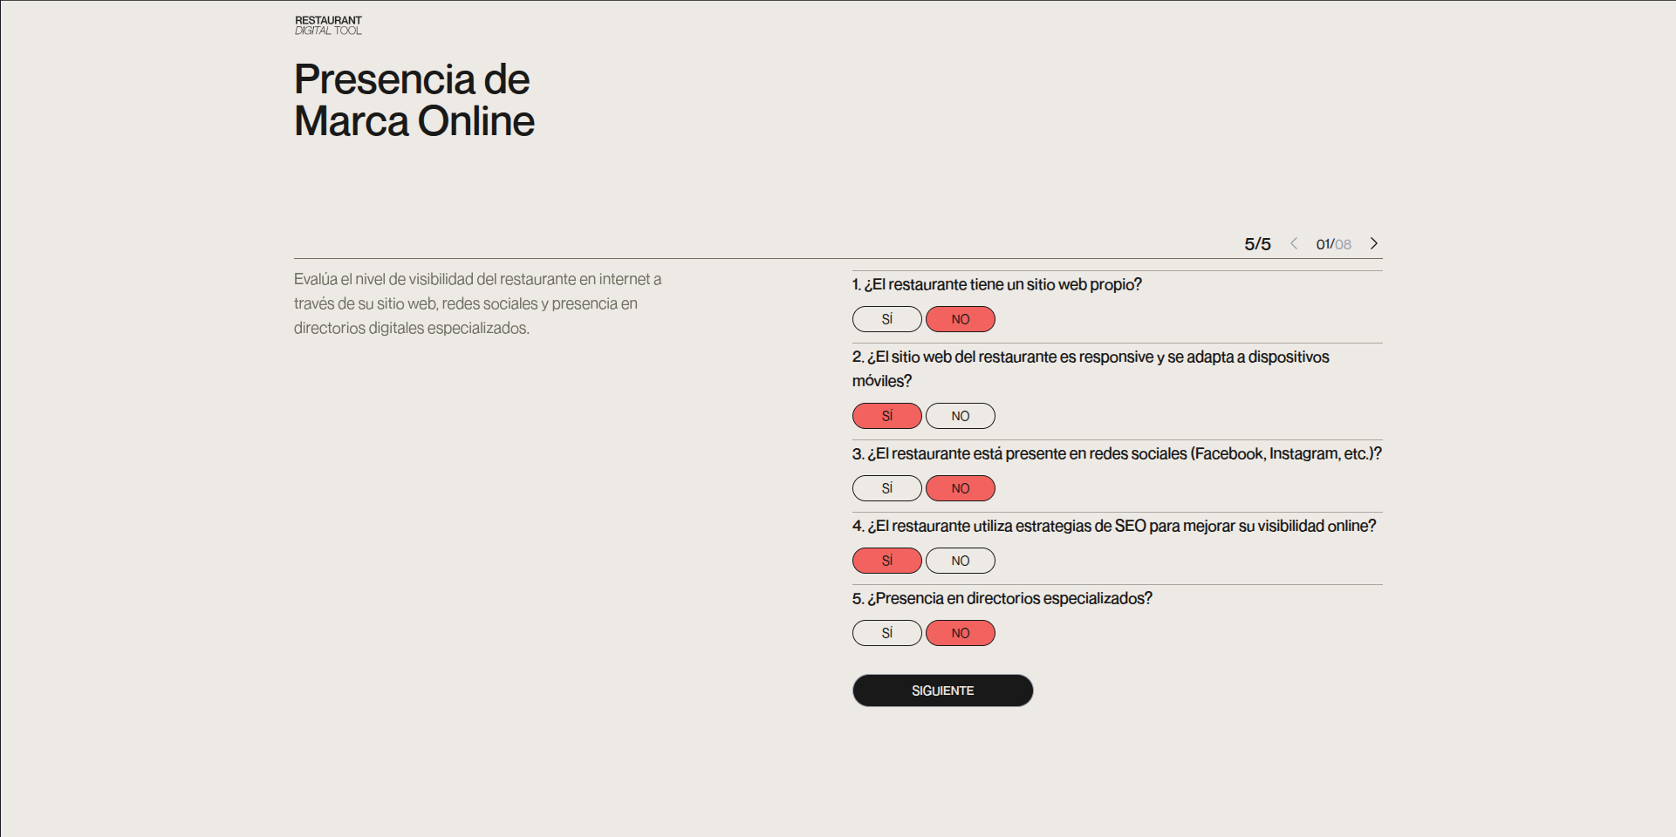Select 'Sí' for the redes sociales question
Image resolution: width=1676 pixels, height=837 pixels.
887,488
